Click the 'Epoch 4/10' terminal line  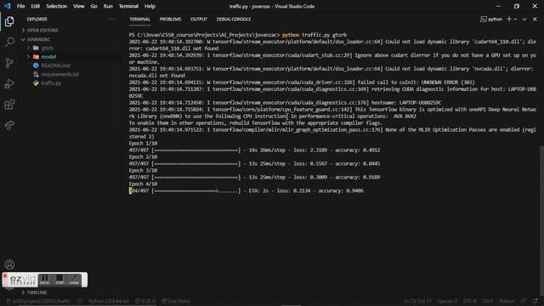[143, 184]
